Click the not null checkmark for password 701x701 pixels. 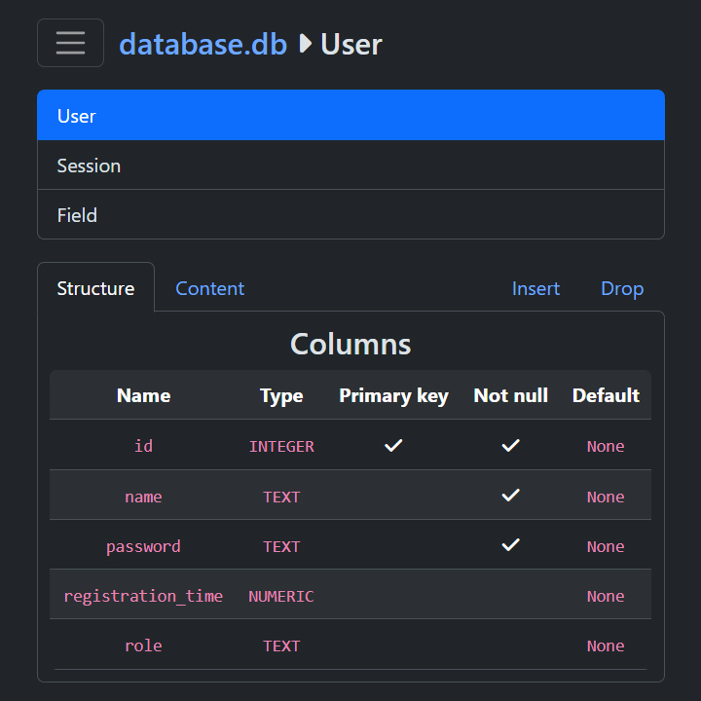510,544
